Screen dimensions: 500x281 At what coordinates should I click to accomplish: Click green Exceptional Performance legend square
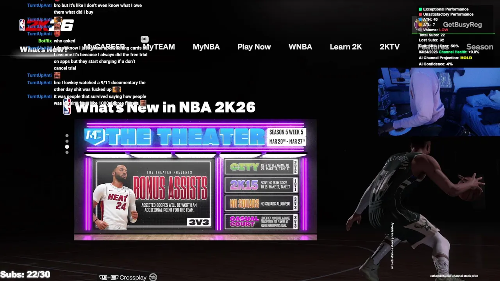[x=420, y=9]
